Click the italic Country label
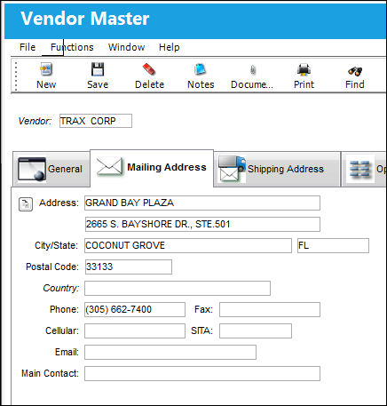Image resolution: width=387 pixels, height=406 pixels. (x=61, y=288)
